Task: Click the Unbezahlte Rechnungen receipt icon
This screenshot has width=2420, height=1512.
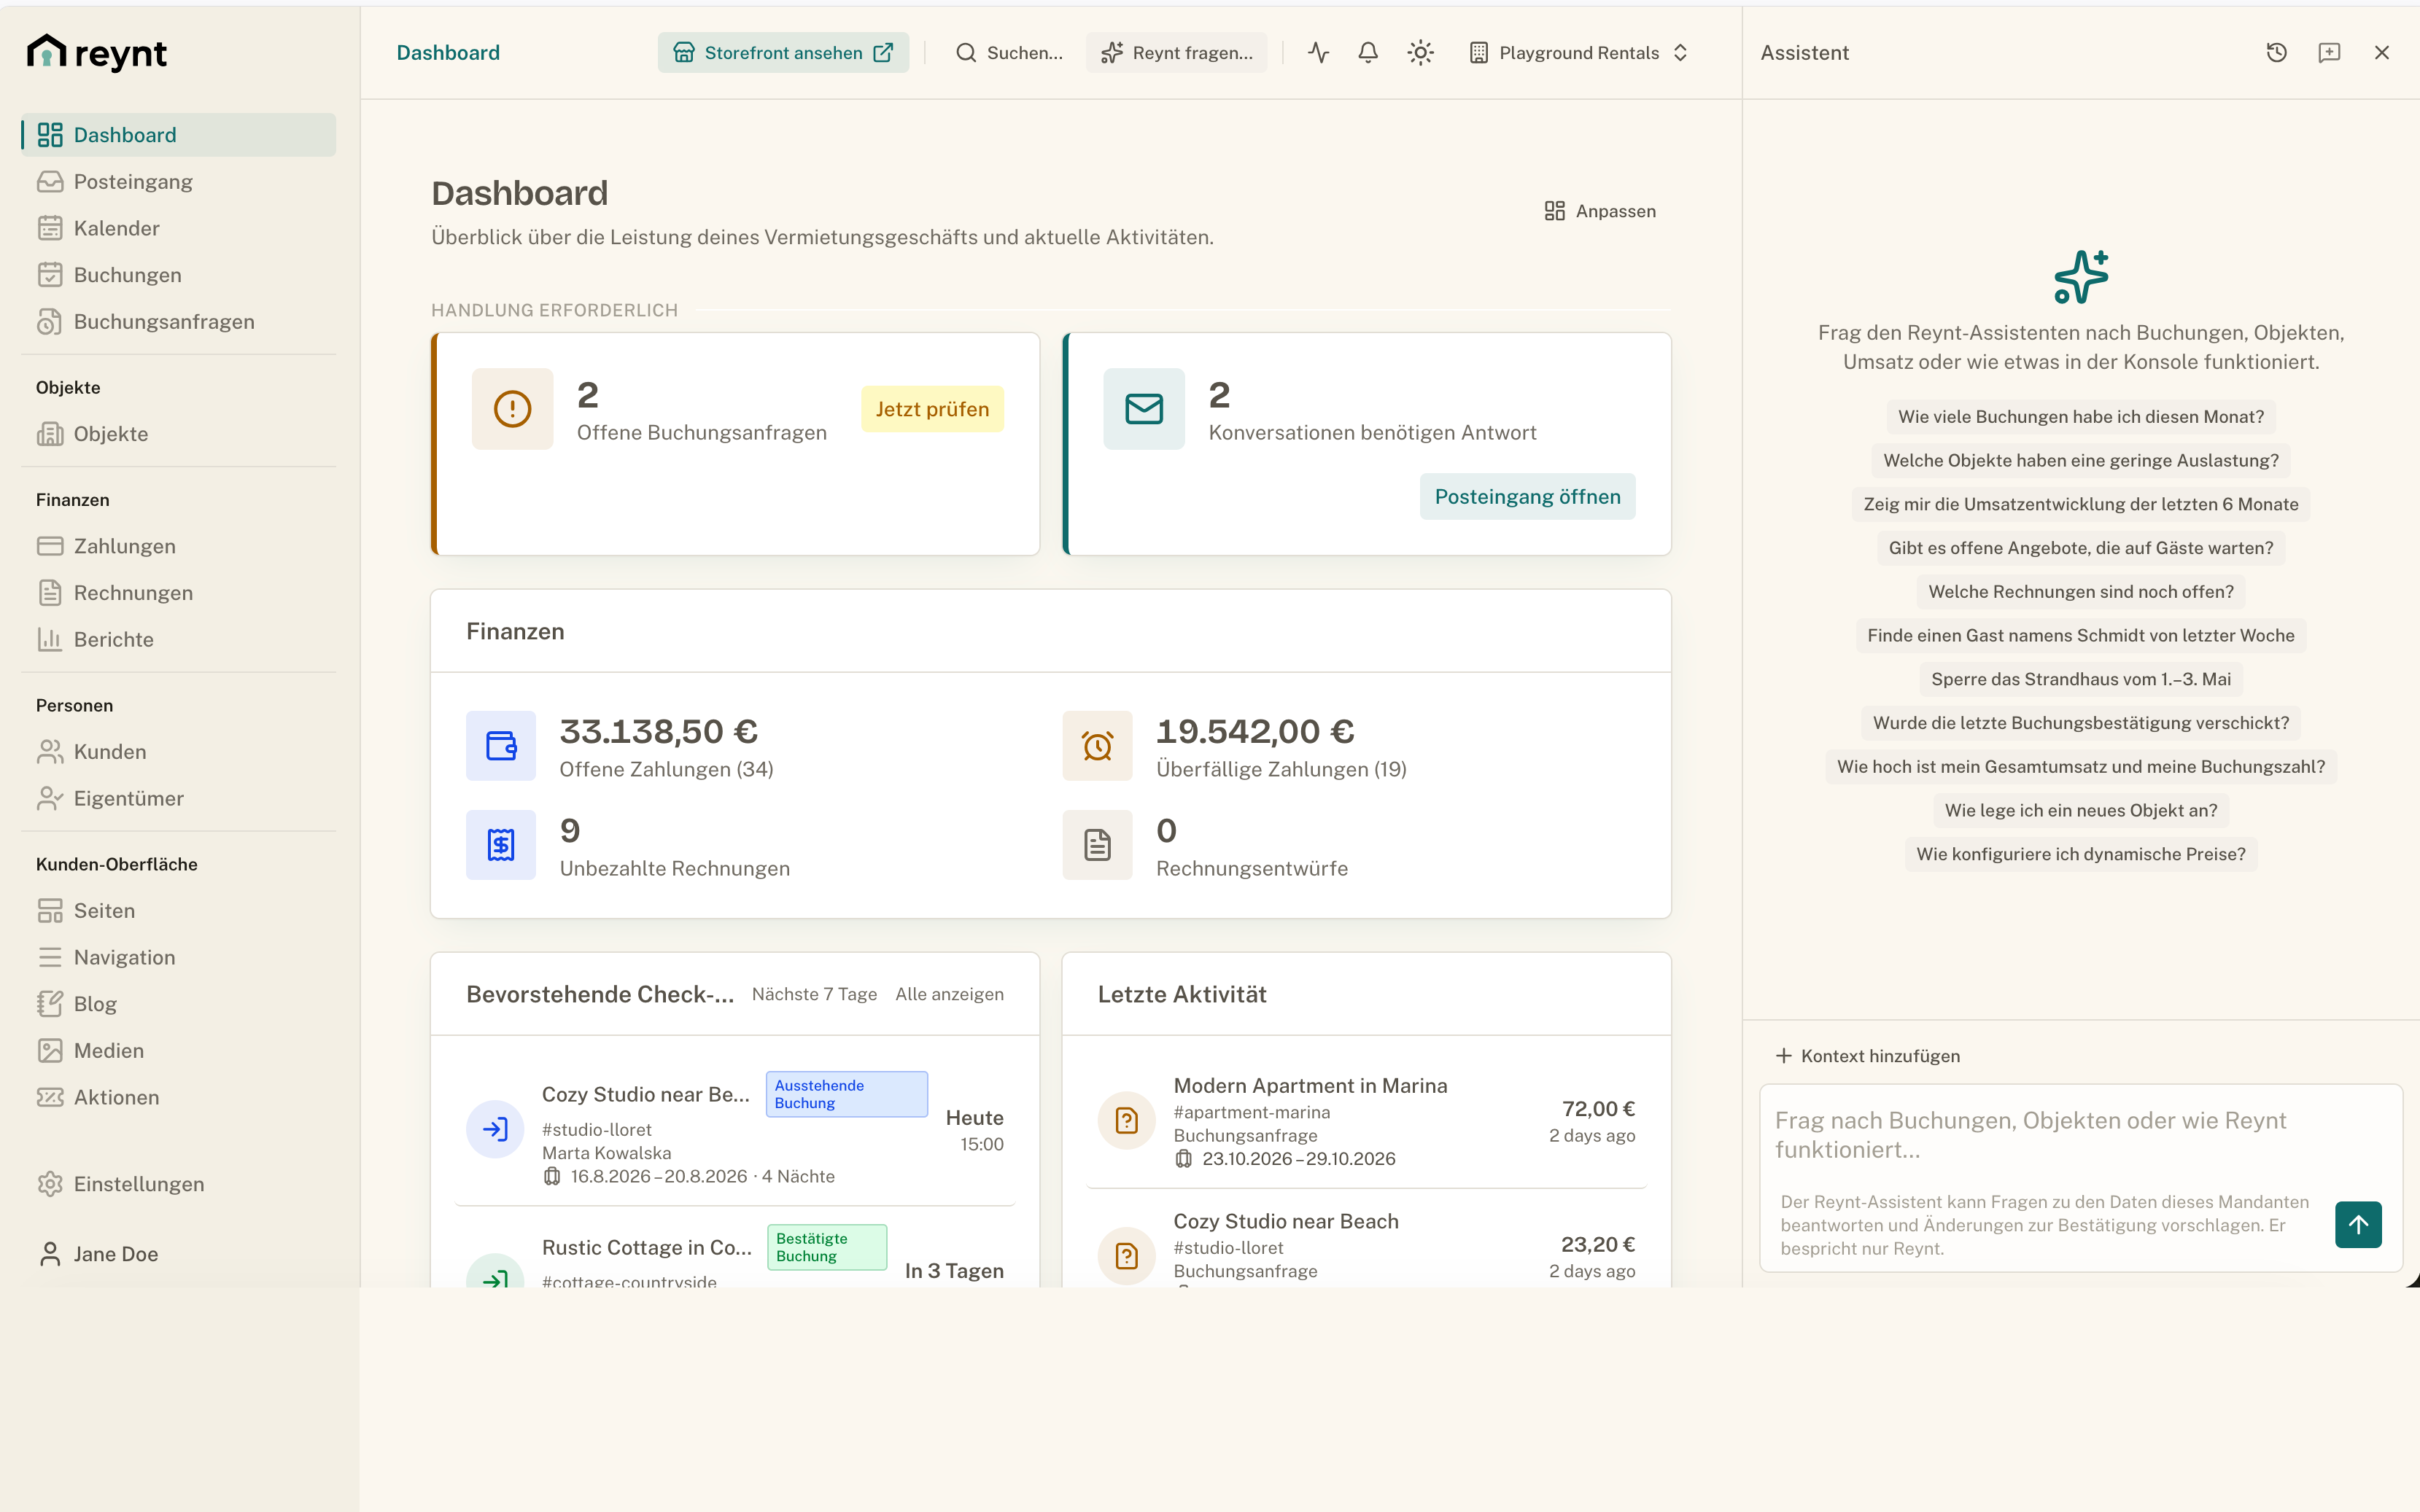Action: pyautogui.click(x=501, y=845)
